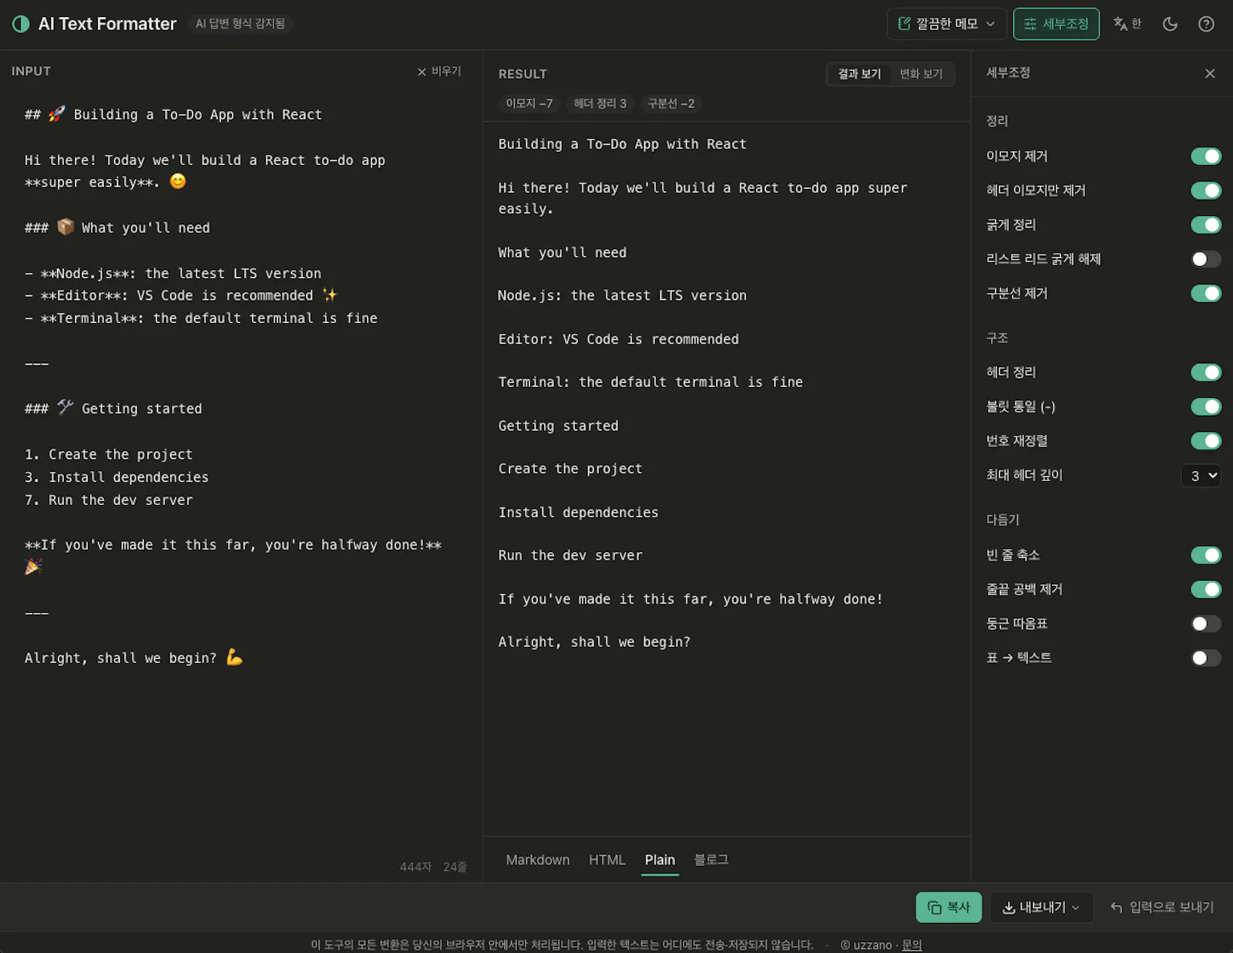
Task: Select the 변화 보기 view tab
Action: (921, 74)
